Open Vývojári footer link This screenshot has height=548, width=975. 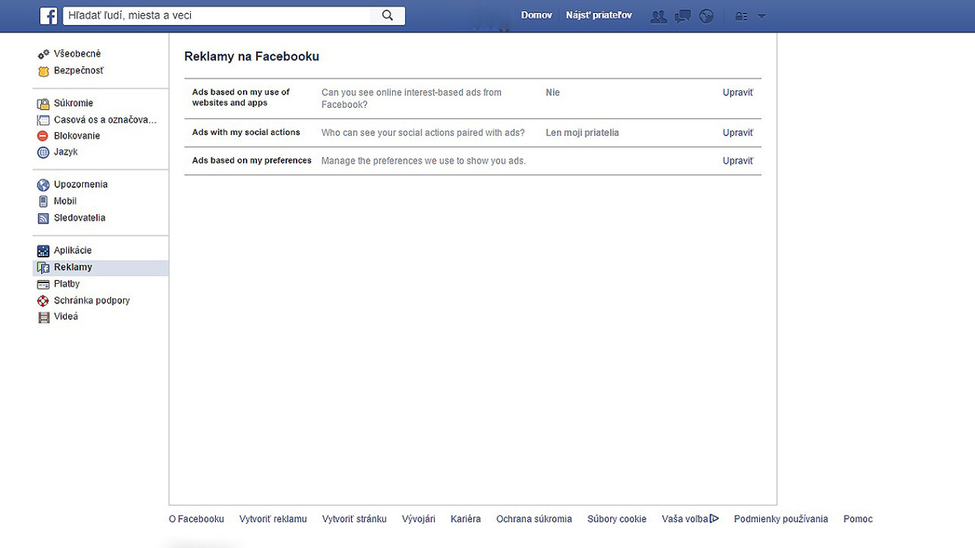coord(418,519)
